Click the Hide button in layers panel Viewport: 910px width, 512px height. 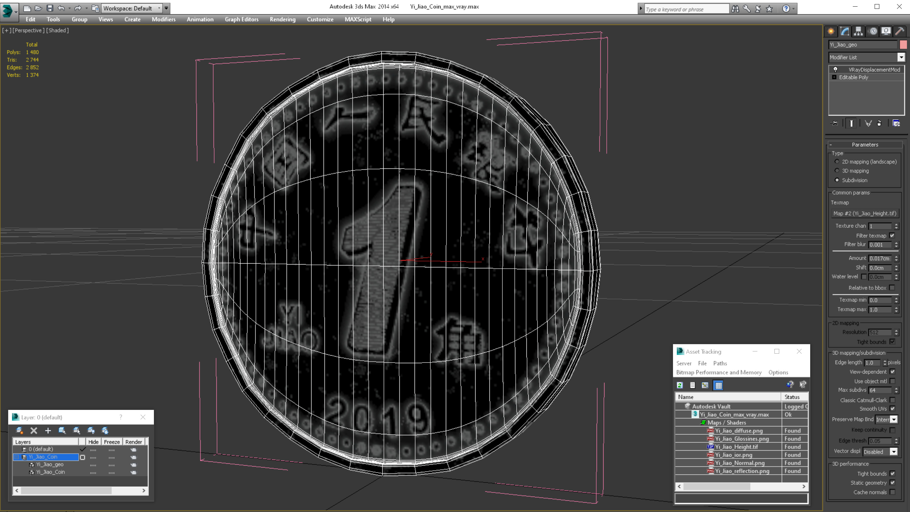(x=93, y=442)
